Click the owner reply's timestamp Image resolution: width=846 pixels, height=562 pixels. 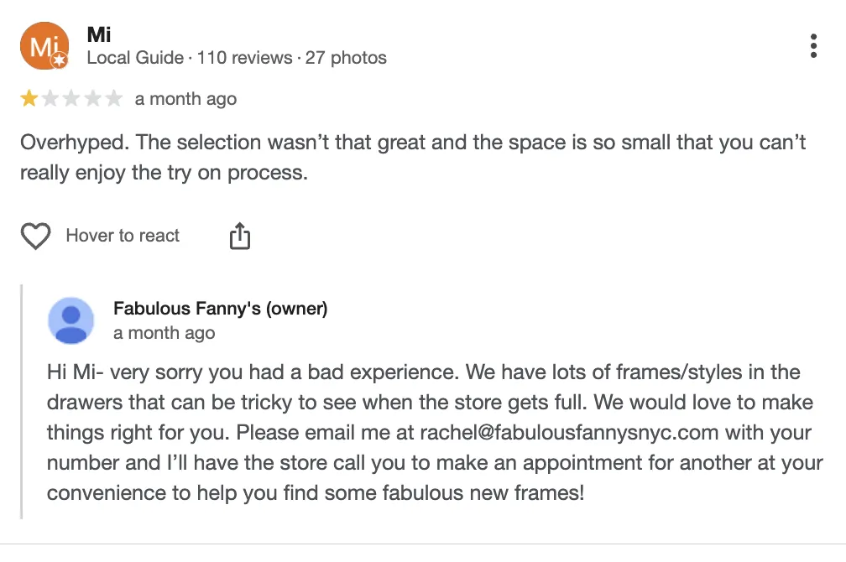pos(164,333)
